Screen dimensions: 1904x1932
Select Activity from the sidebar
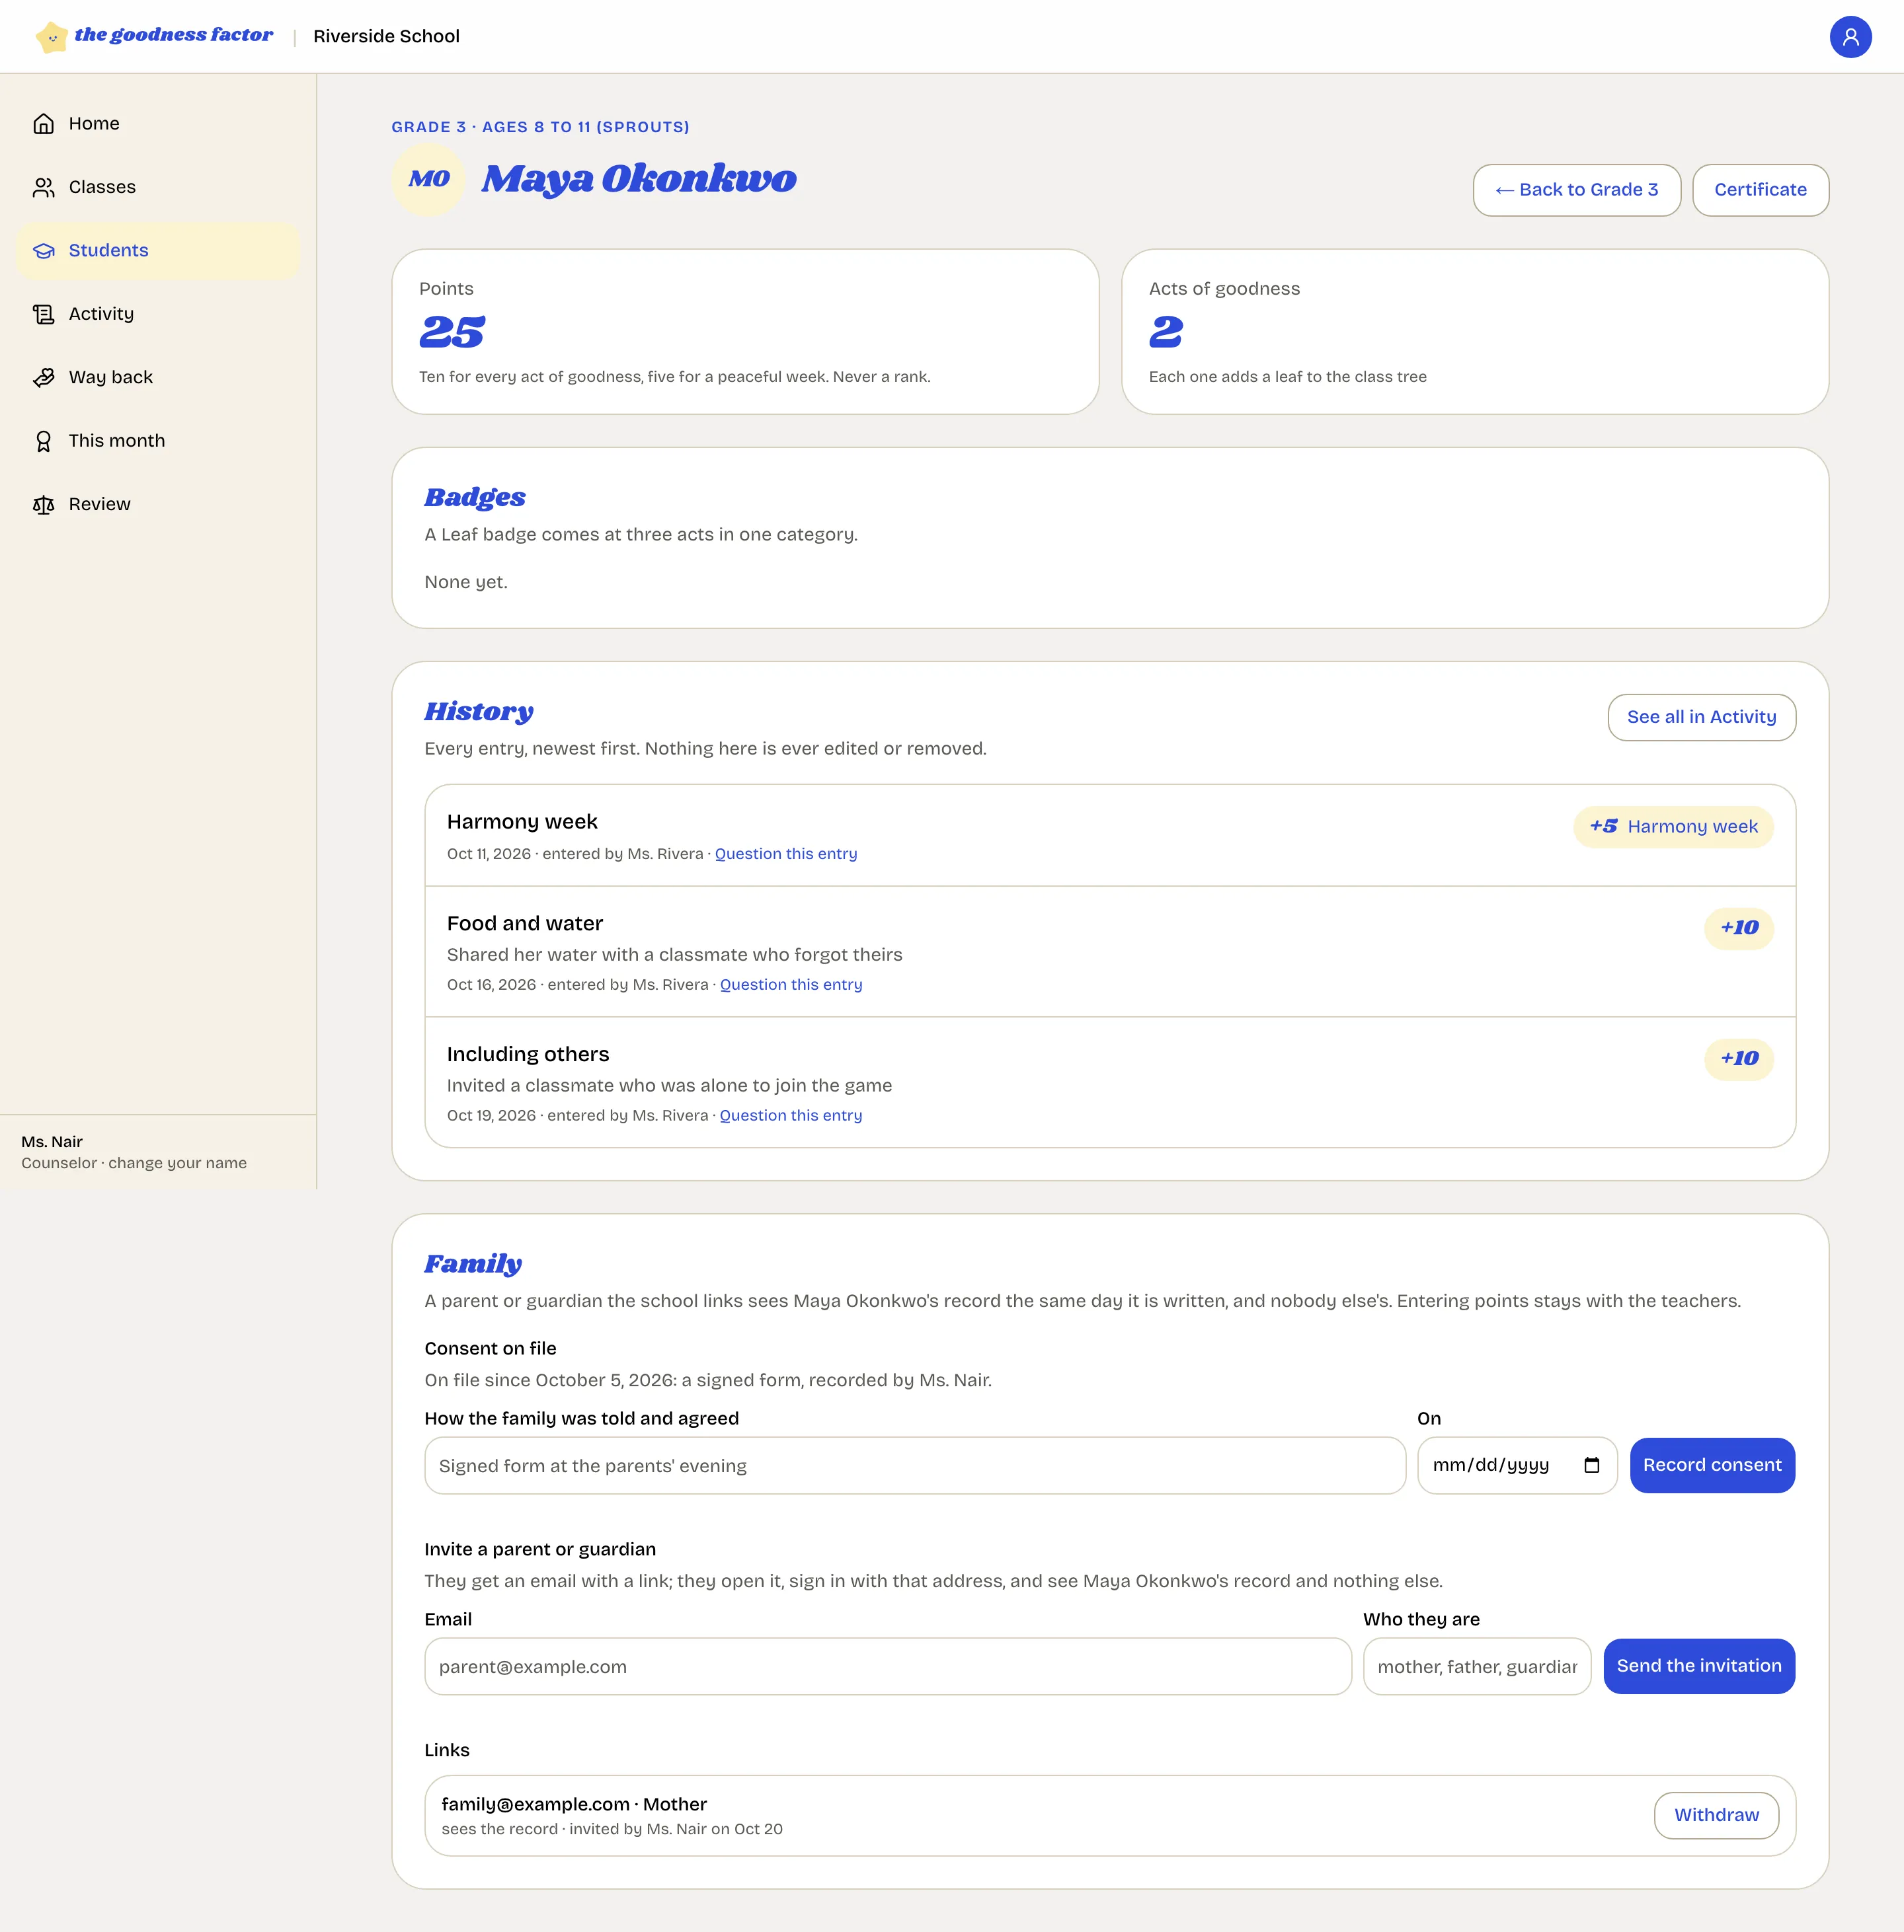point(157,314)
